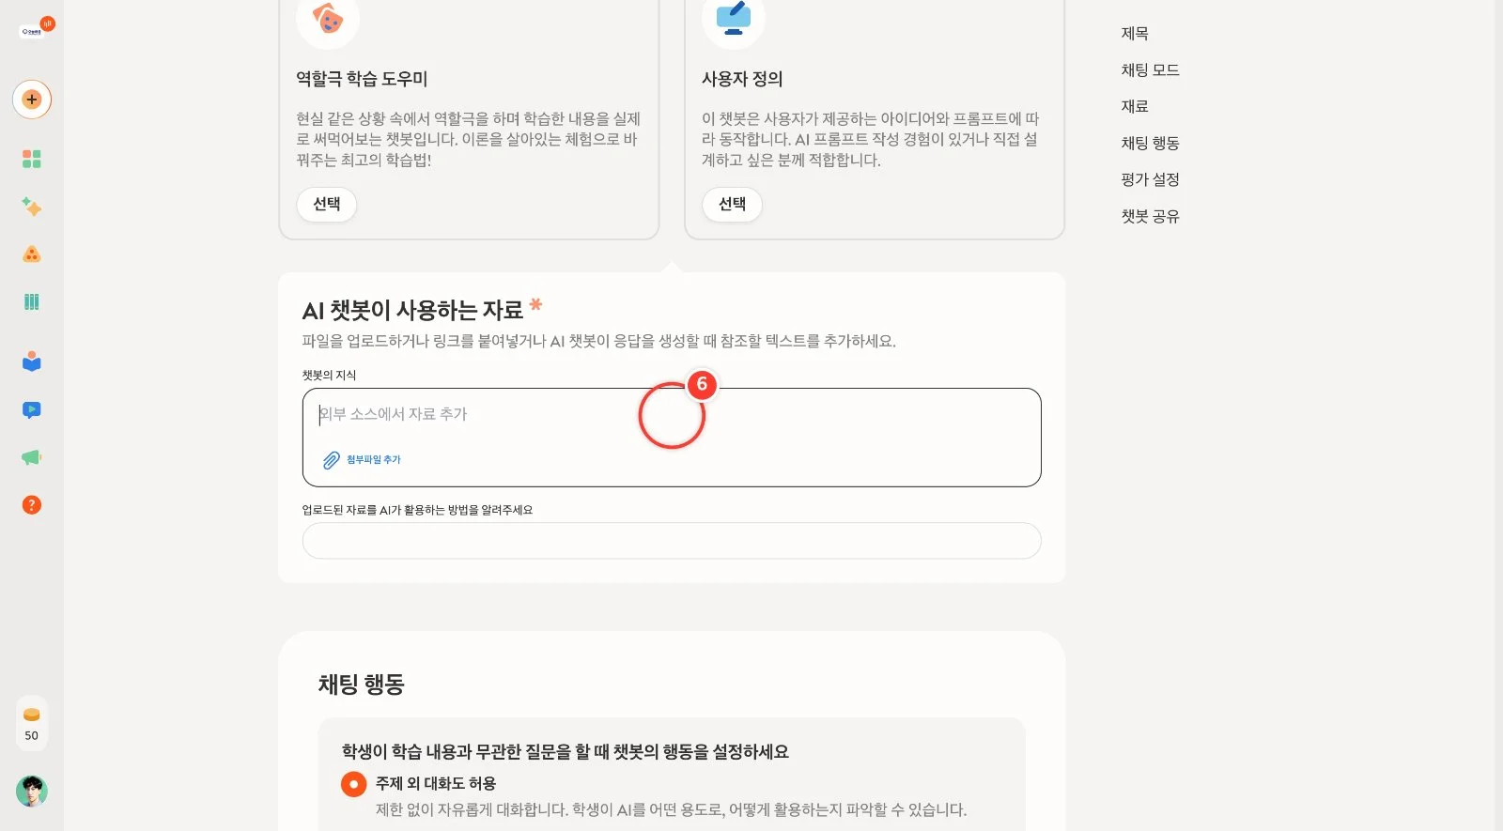Click the 챗봇의 지식 field label
This screenshot has width=1503, height=831.
329,376
